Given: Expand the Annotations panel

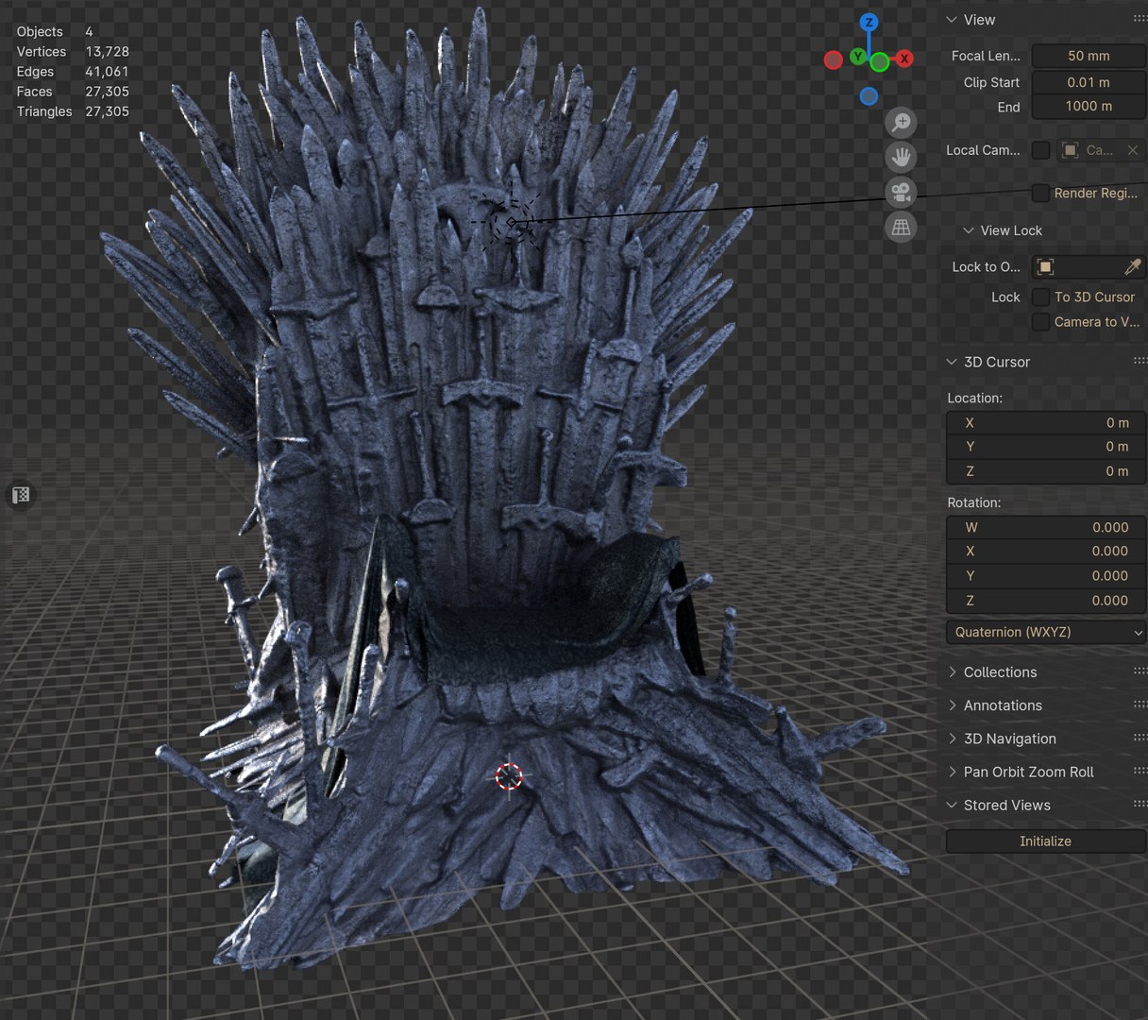Looking at the screenshot, I should tap(952, 705).
